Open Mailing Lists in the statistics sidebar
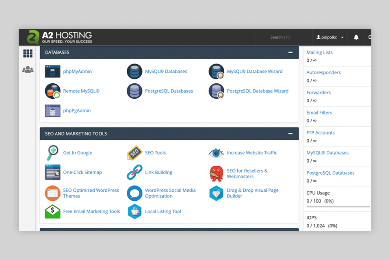The image size is (390, 260). 319,52
